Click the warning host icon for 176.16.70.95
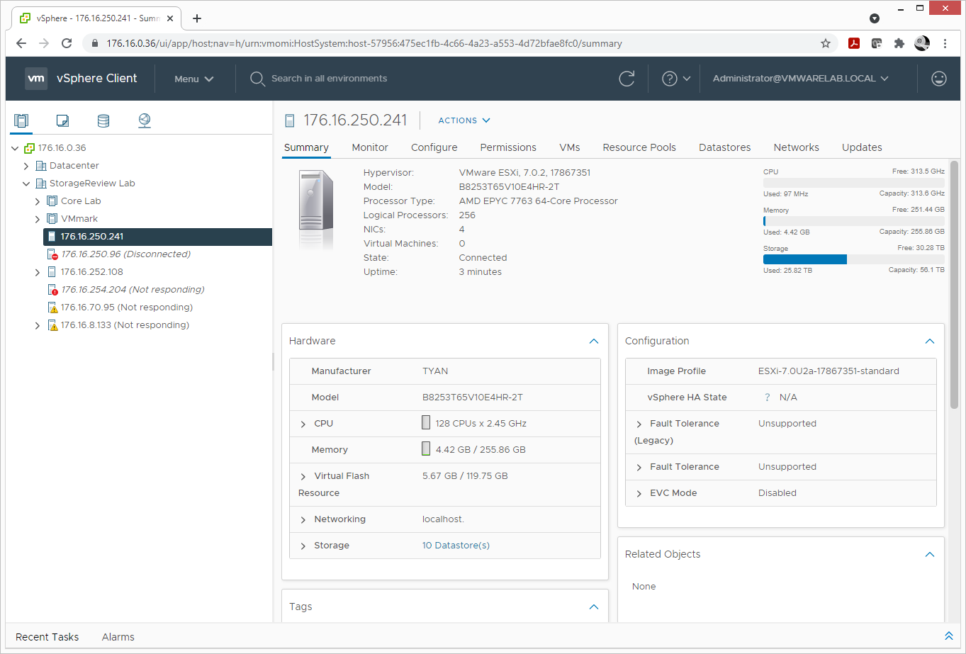This screenshot has height=654, width=966. pos(52,308)
